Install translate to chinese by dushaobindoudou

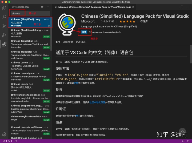pos(46,101)
